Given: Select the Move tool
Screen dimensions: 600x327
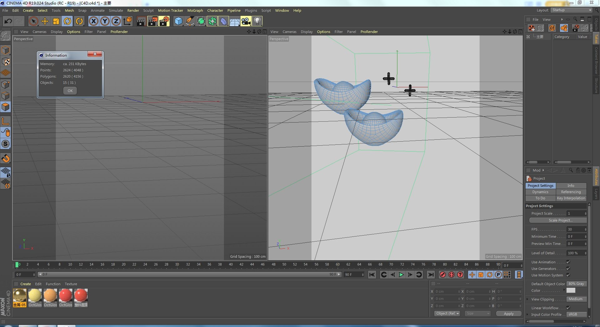Looking at the screenshot, I should (x=45, y=21).
